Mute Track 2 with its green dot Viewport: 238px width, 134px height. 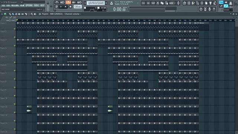pos(15,37)
